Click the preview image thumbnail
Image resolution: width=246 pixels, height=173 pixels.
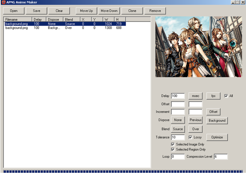pyautogui.click(x=199, y=47)
